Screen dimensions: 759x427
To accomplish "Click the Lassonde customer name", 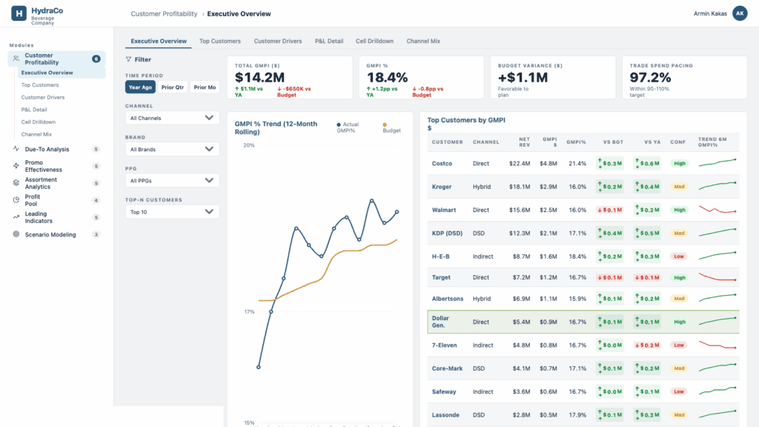I will point(445,415).
